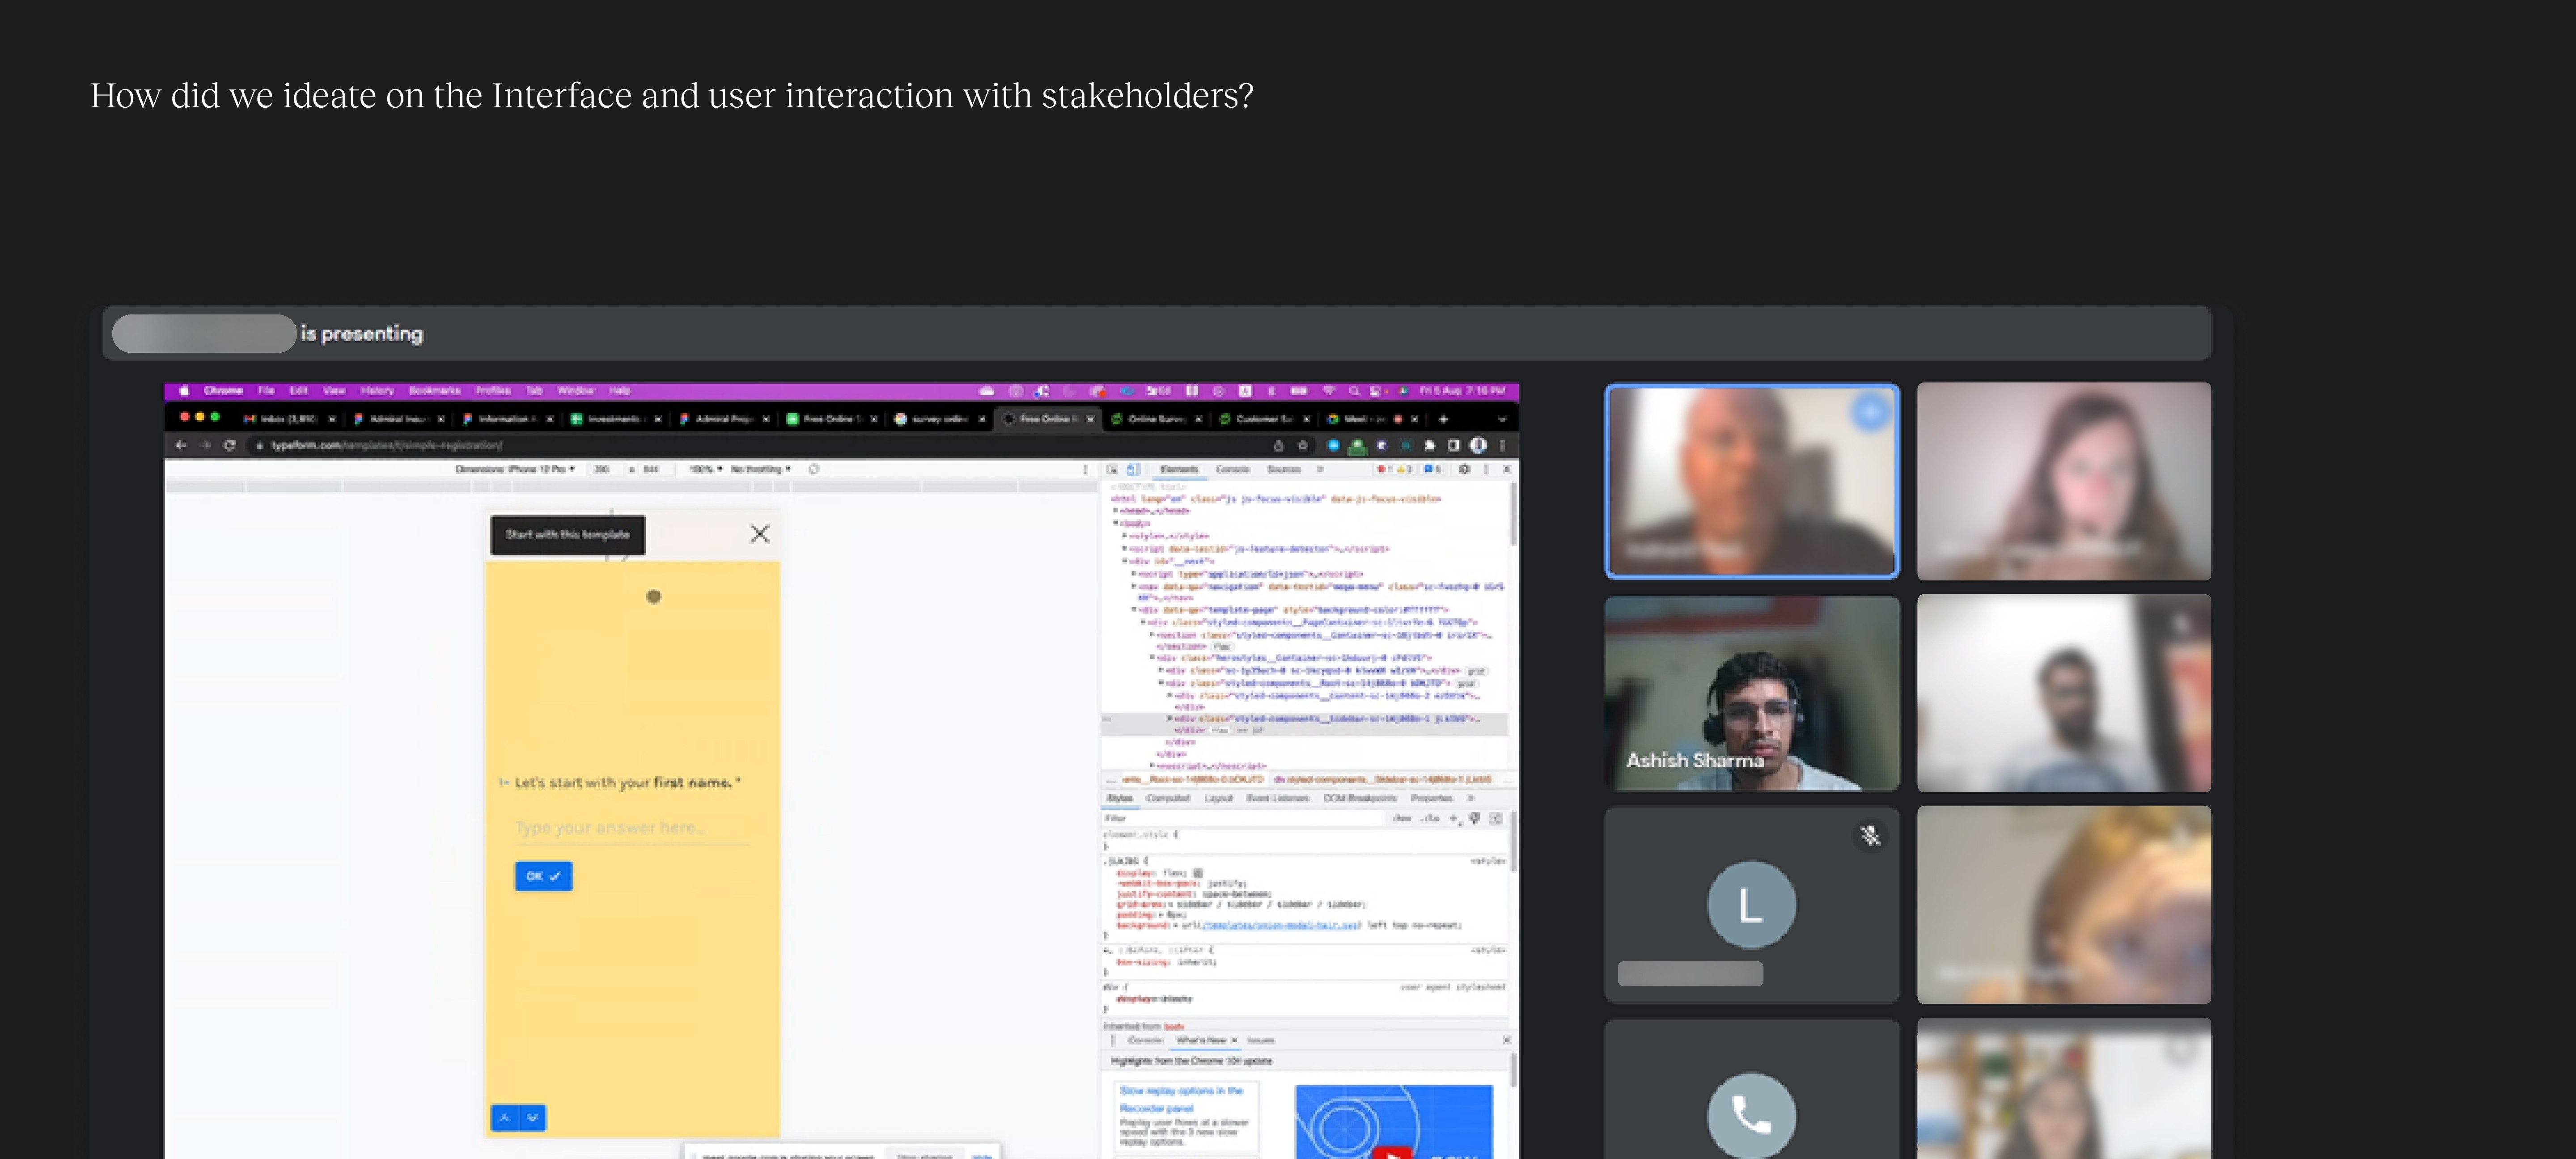Open the DOM Breakpoints tab
The width and height of the screenshot is (2576, 1159).
point(1360,798)
